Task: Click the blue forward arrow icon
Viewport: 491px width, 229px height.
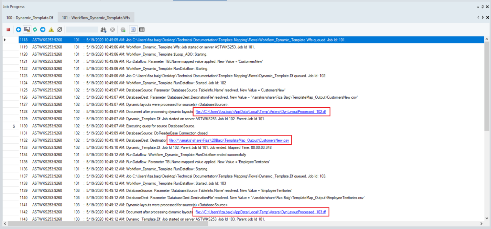Action: (43, 30)
